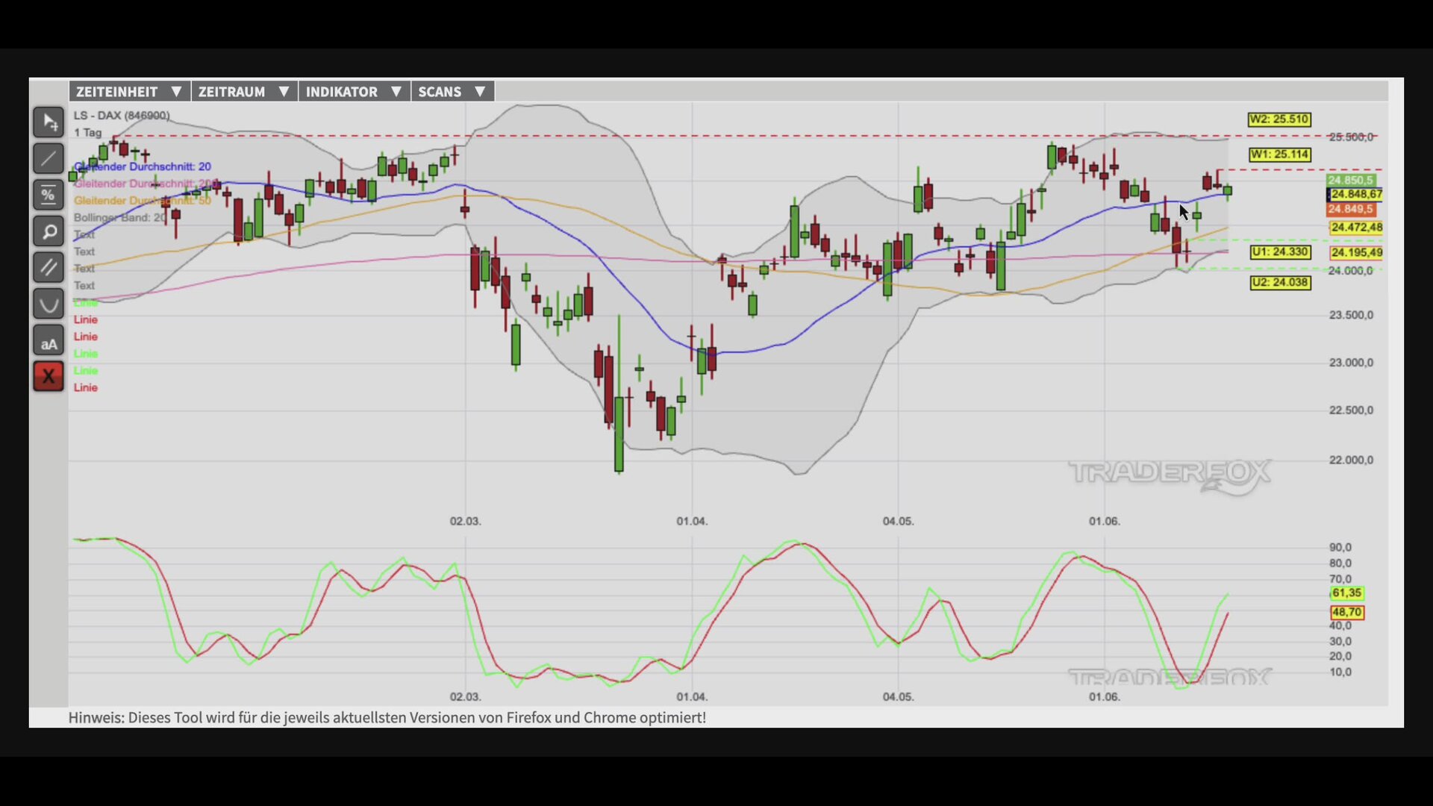Select the Gleitender Durchschnitt: 20 legend entry
Image resolution: width=1433 pixels, height=806 pixels.
pyautogui.click(x=142, y=166)
